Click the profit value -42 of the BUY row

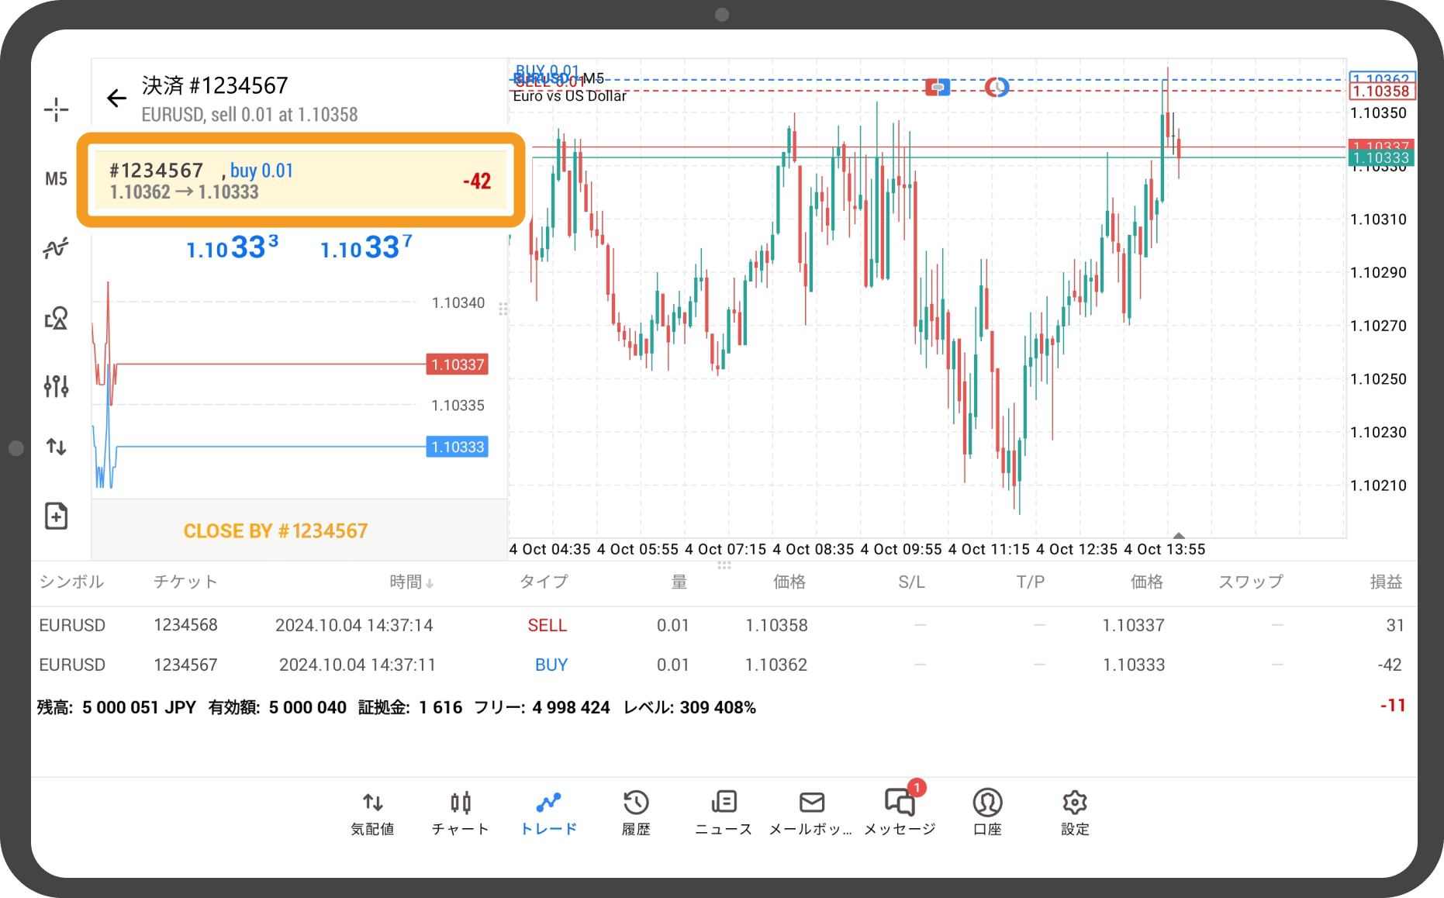tap(1390, 665)
